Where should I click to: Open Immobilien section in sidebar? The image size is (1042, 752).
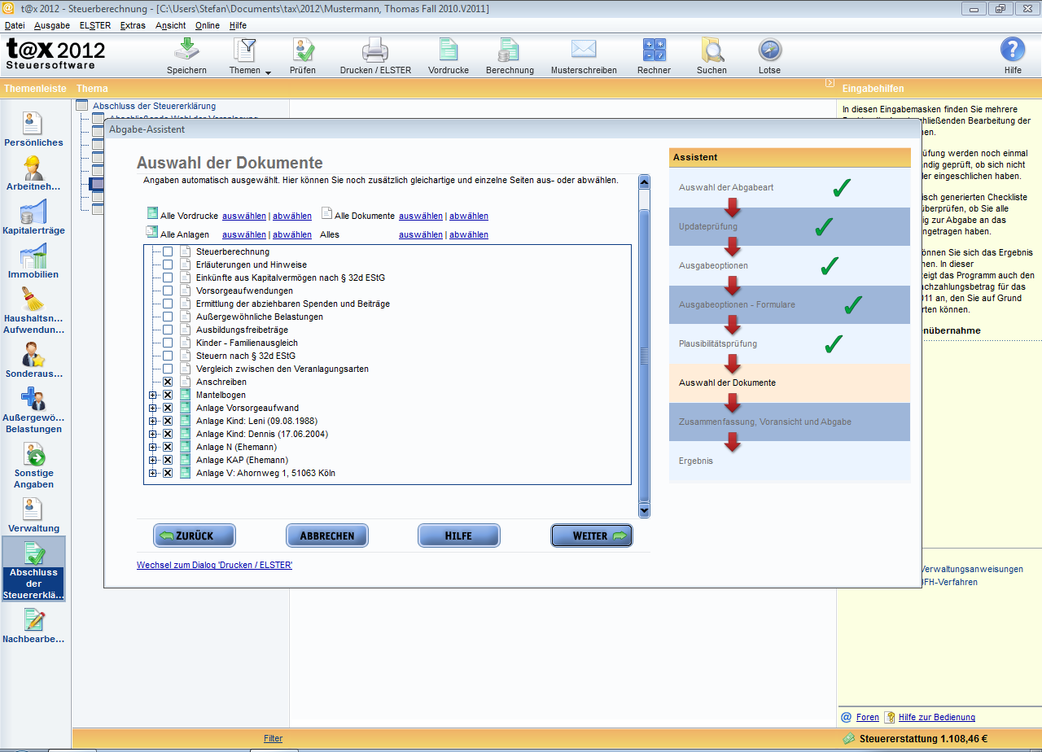point(31,259)
